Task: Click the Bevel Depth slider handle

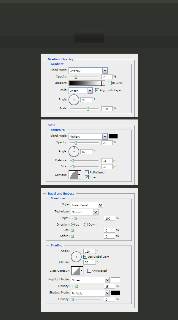Action: (75, 219)
